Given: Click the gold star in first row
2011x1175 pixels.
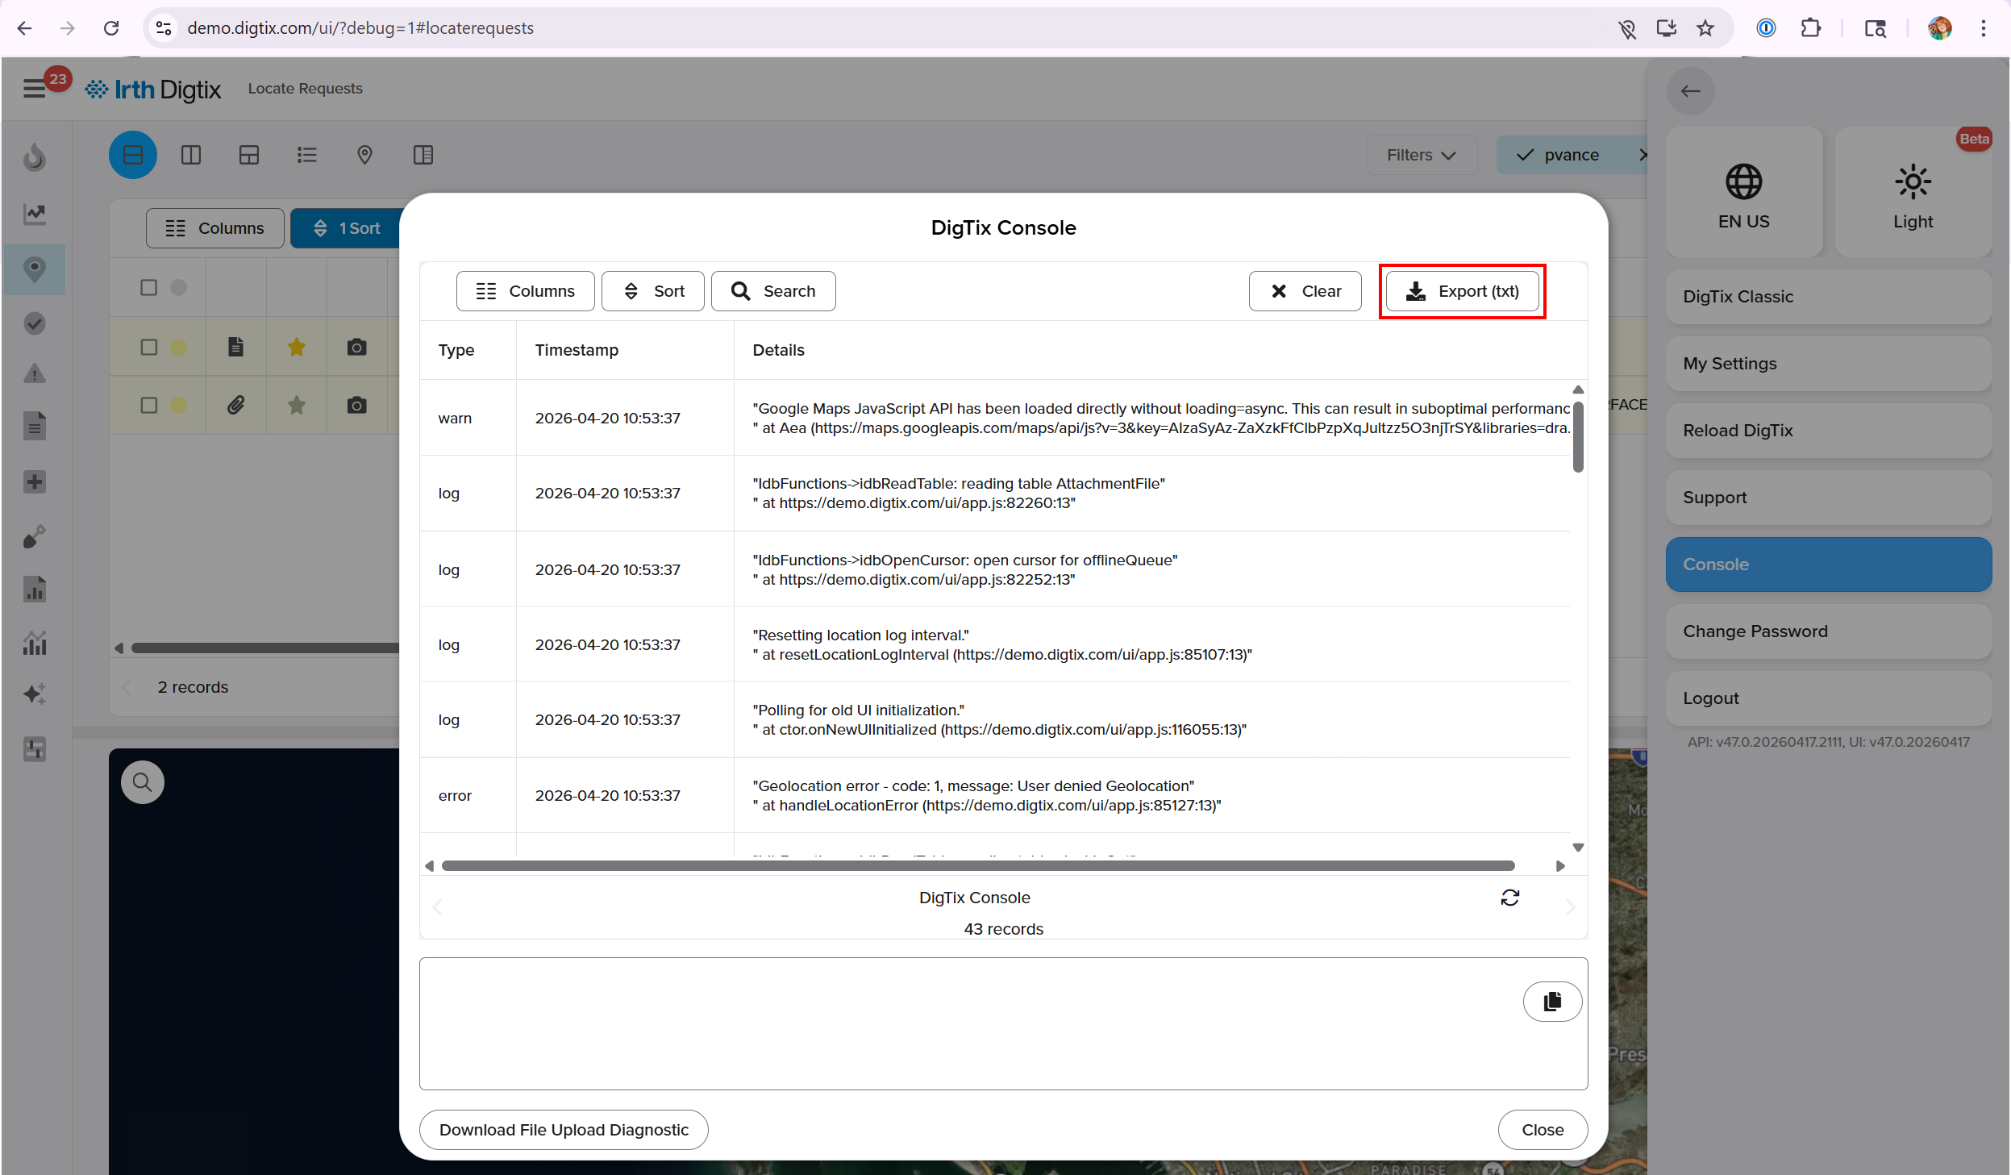Looking at the screenshot, I should coord(297,347).
